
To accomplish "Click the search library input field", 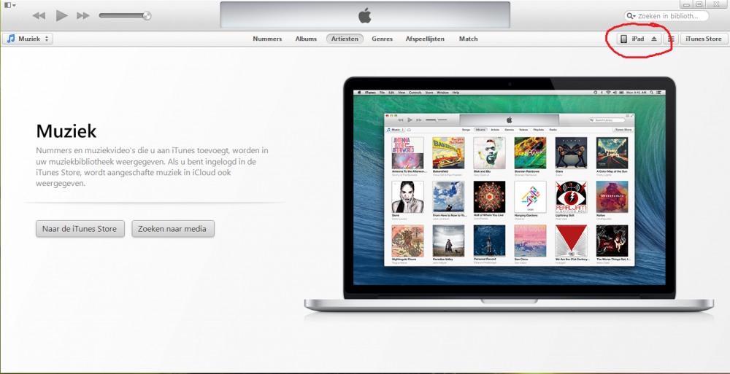I will click(672, 16).
